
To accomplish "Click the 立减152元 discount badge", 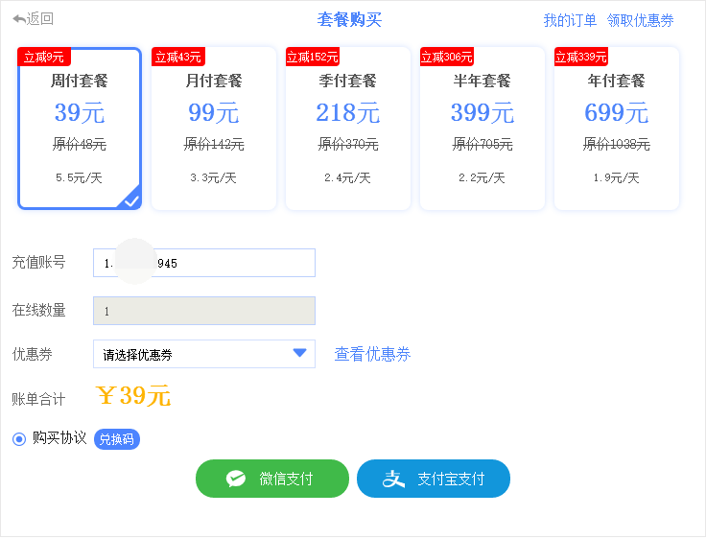I will pyautogui.click(x=313, y=57).
